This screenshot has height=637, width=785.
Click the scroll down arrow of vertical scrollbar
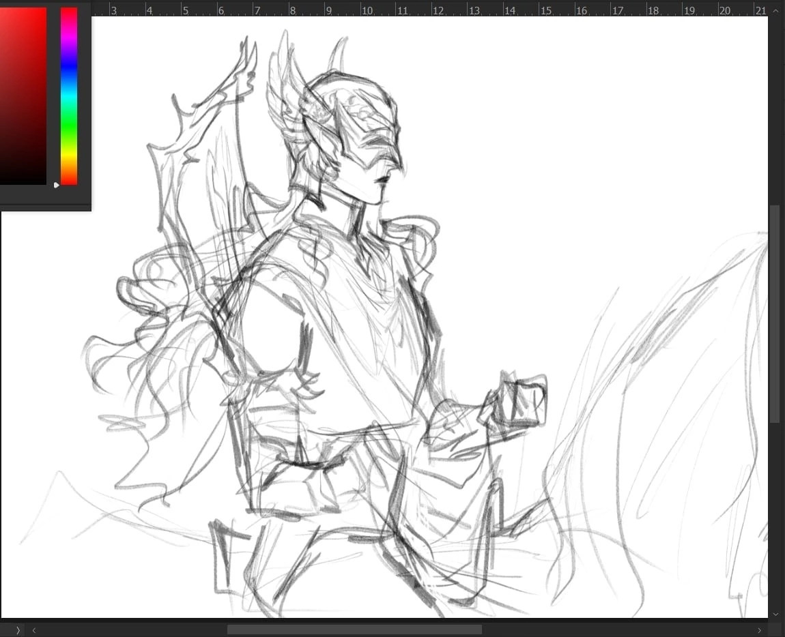tap(775, 614)
